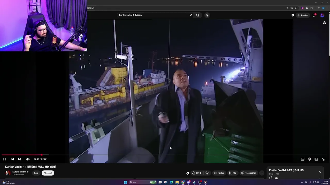Open the YouTube account avatar menu

point(322,15)
